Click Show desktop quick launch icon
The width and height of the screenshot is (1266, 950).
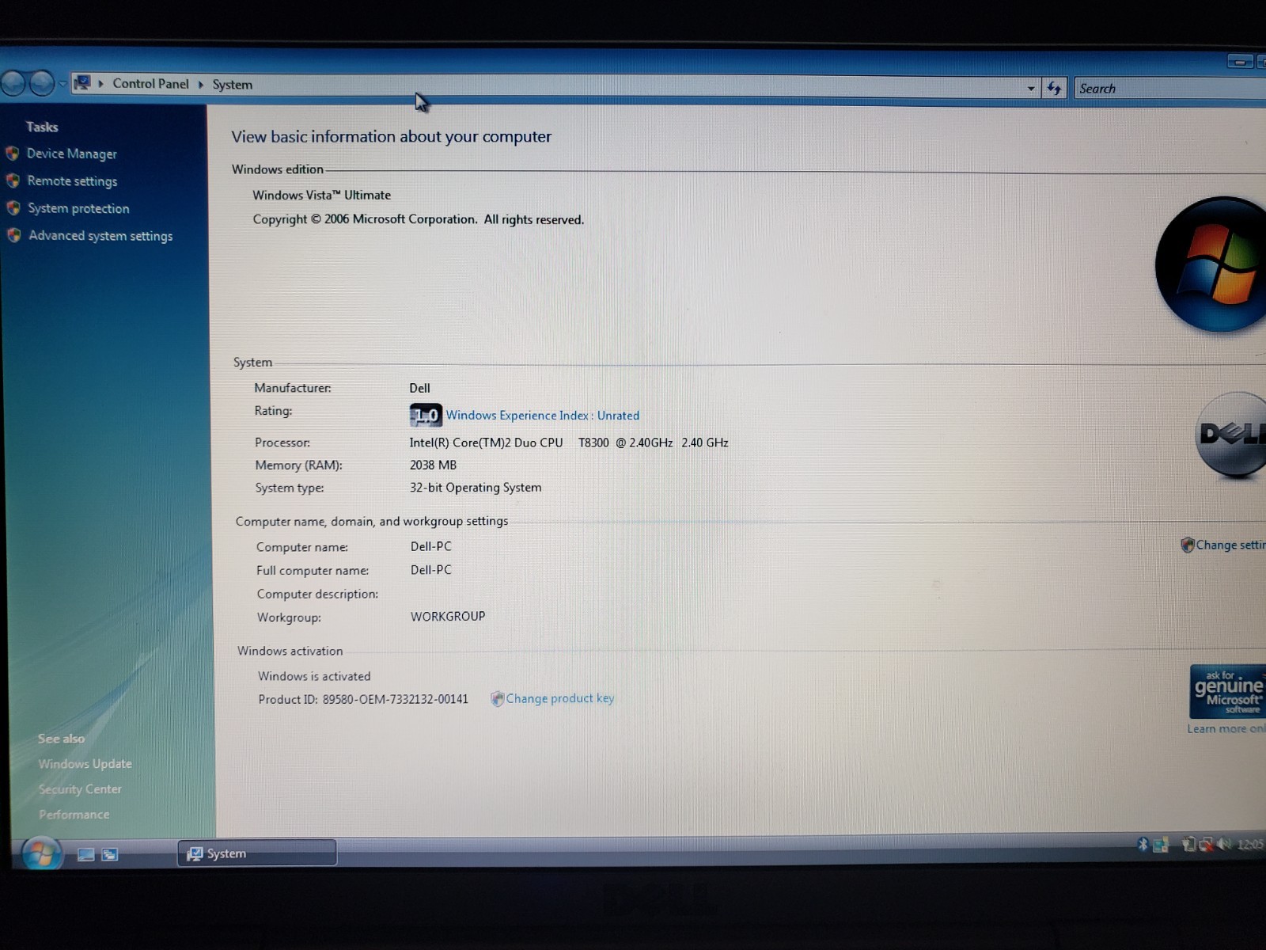click(x=85, y=854)
